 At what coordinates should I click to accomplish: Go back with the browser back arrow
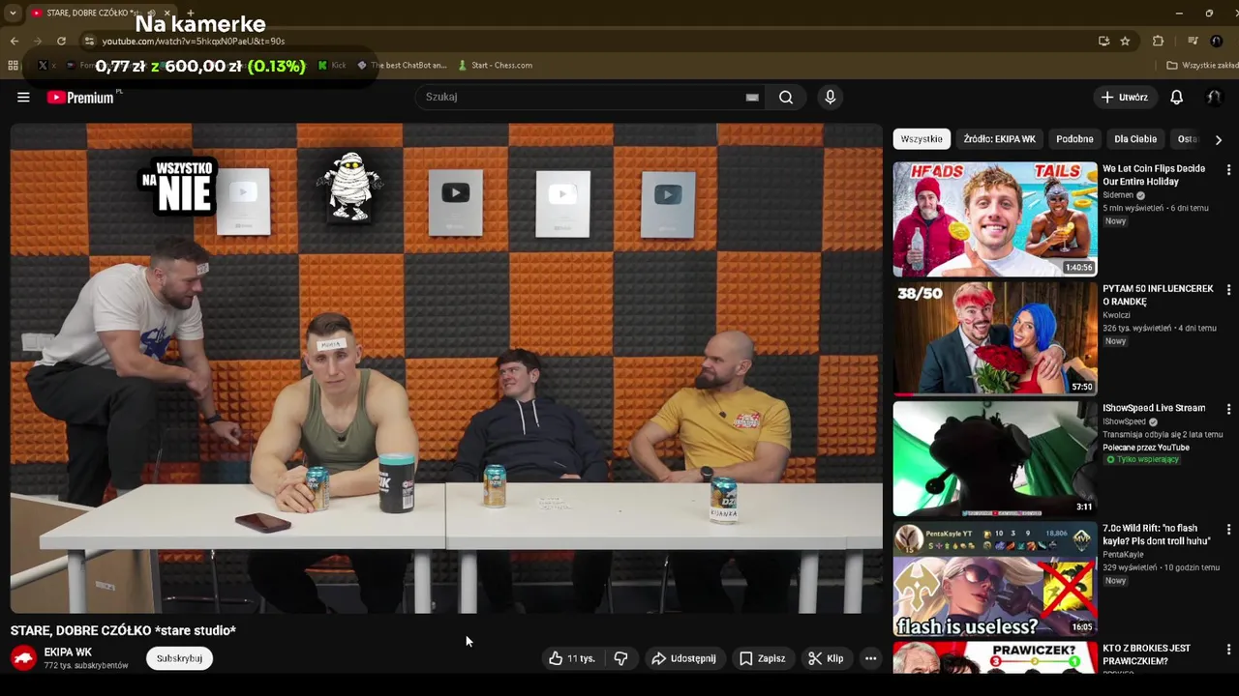point(14,41)
